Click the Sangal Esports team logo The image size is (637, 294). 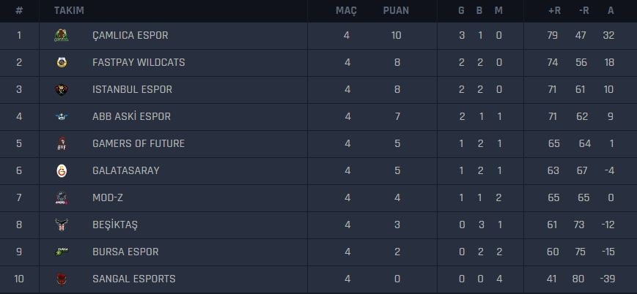(x=62, y=279)
